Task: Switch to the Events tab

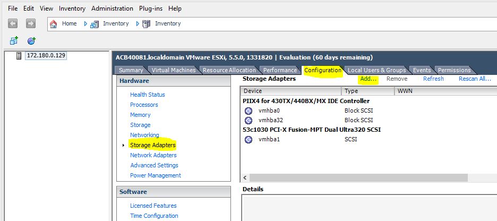Action: tap(422, 70)
